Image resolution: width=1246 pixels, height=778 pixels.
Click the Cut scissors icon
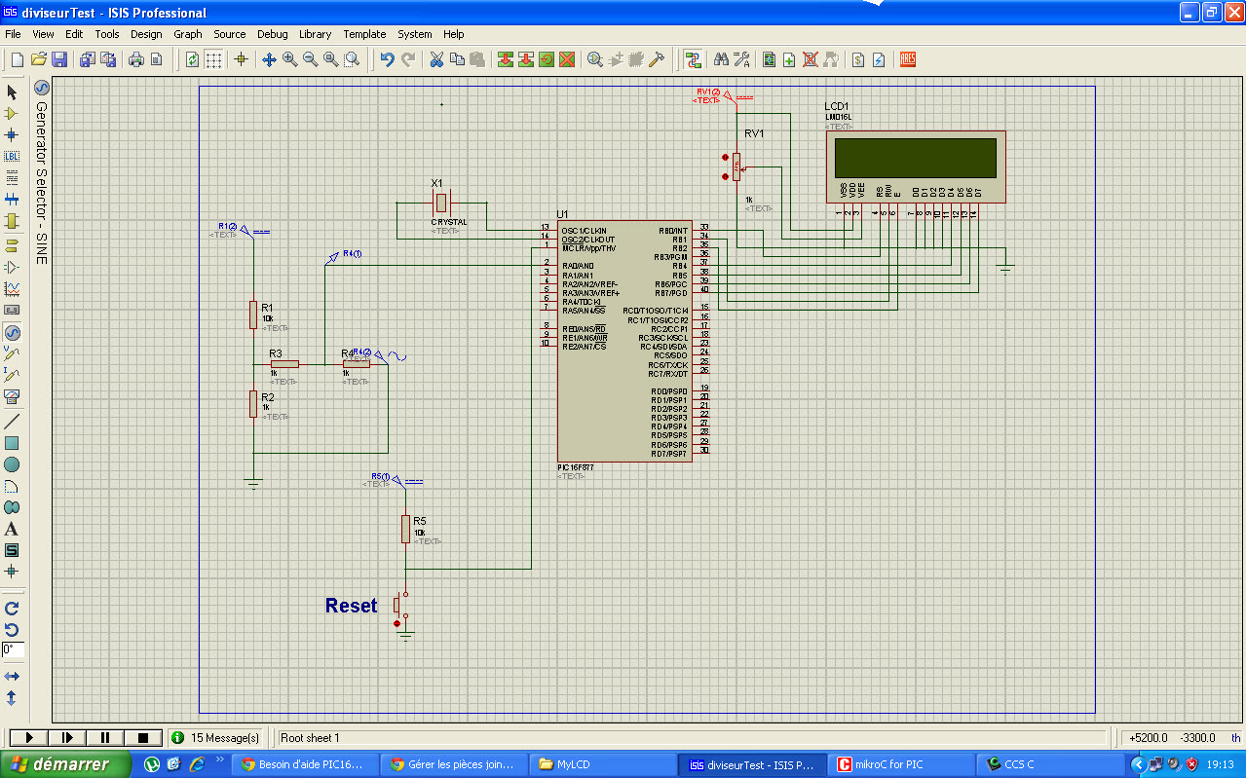(x=437, y=59)
